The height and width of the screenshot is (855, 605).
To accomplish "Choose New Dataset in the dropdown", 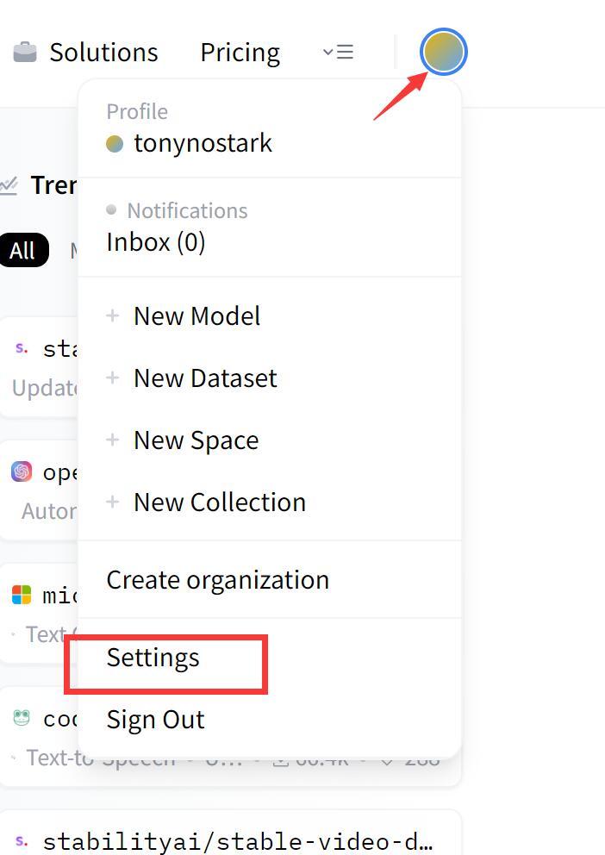I will point(205,378).
